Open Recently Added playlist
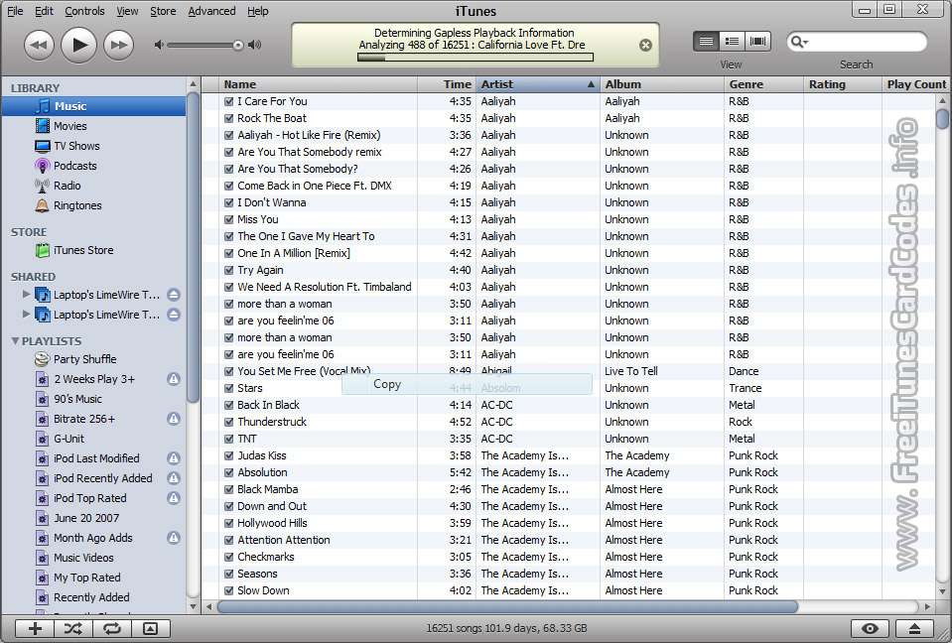952x643 pixels. 93,597
